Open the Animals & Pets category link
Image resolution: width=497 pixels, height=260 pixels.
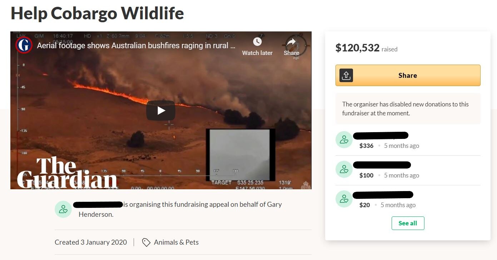click(176, 242)
